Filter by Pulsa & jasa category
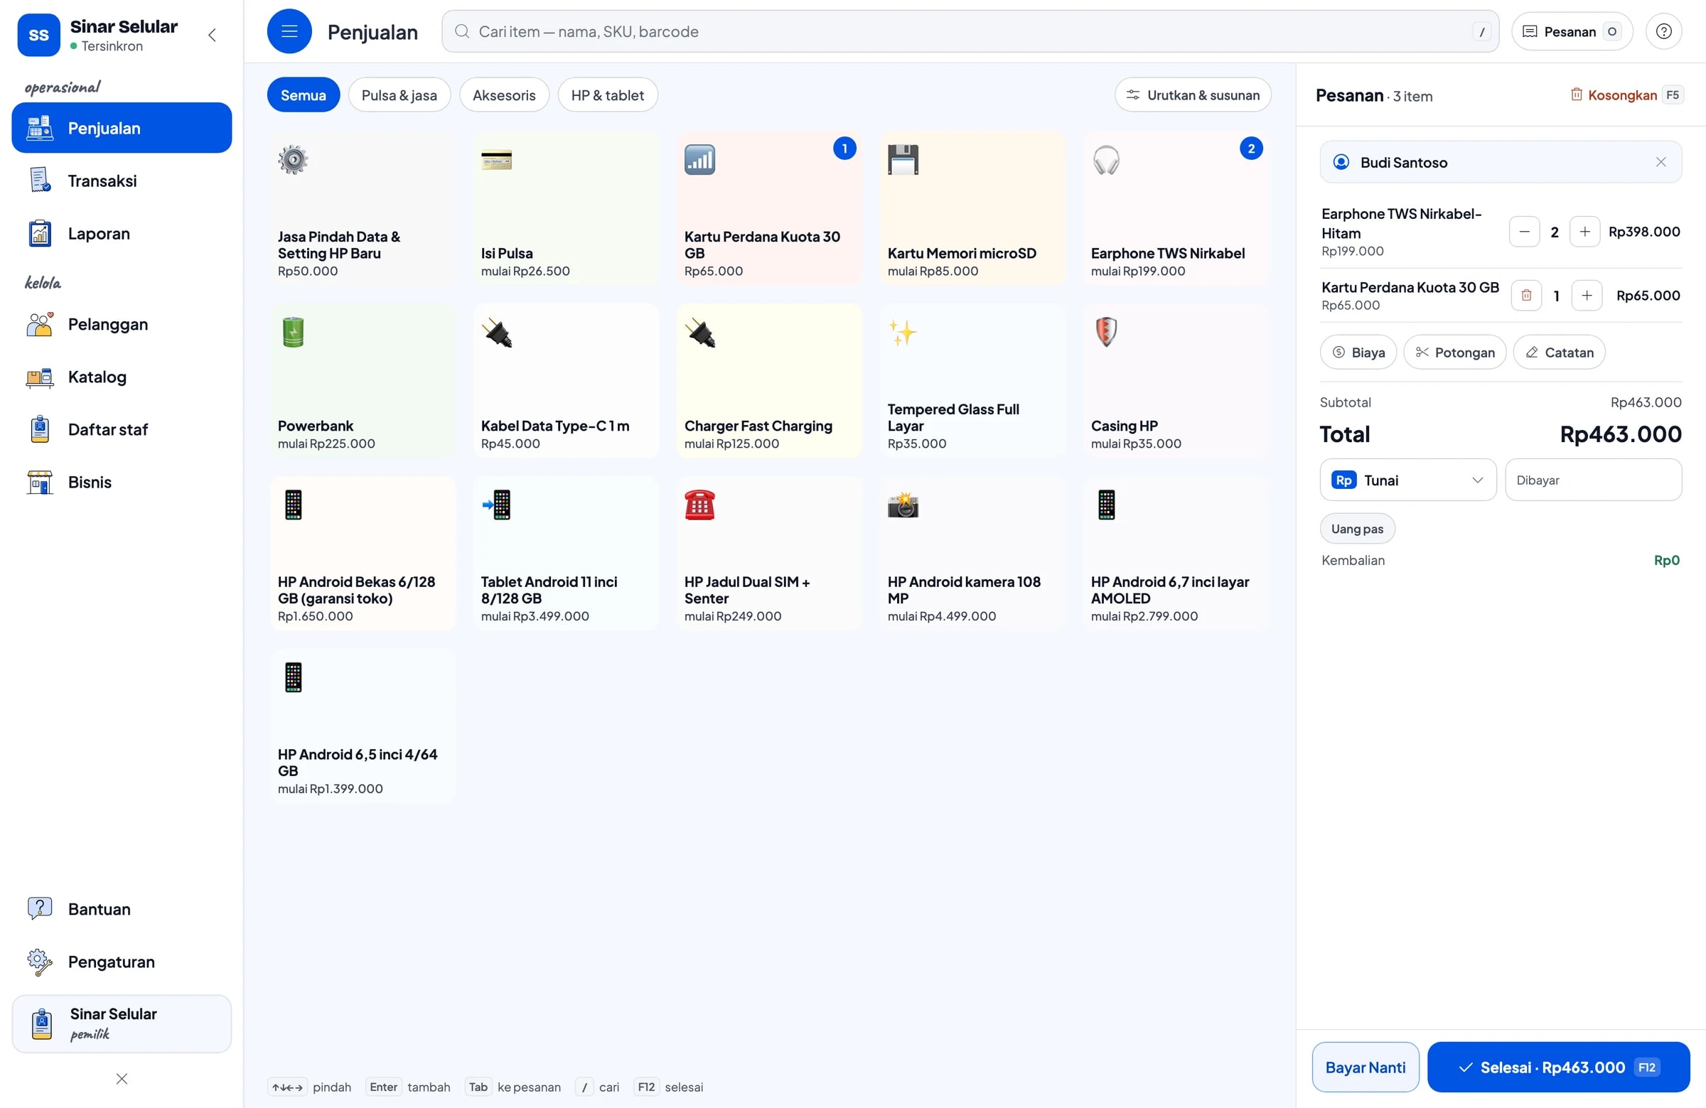Image resolution: width=1706 pixels, height=1108 pixels. click(399, 95)
